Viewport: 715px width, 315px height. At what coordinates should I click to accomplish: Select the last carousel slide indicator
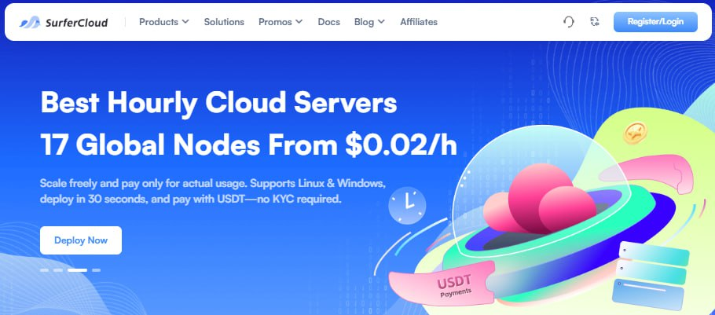tap(96, 270)
